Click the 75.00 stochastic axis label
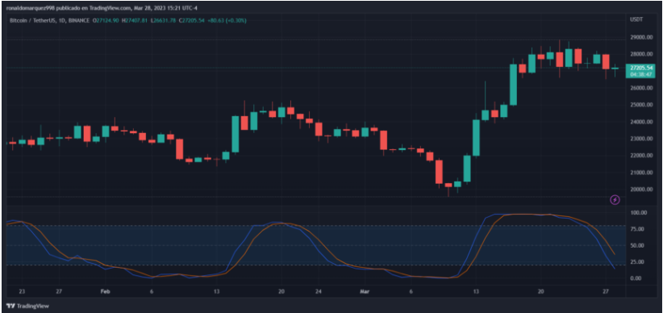 (x=637, y=229)
